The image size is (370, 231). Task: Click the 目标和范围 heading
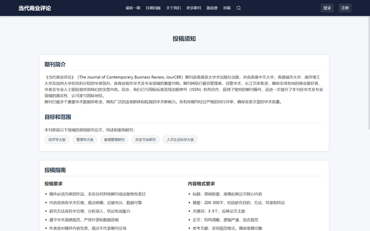[58, 117]
